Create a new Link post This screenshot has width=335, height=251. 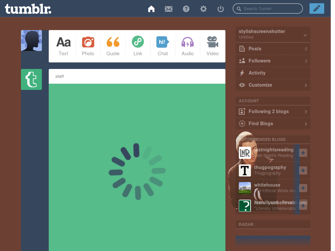click(x=138, y=46)
